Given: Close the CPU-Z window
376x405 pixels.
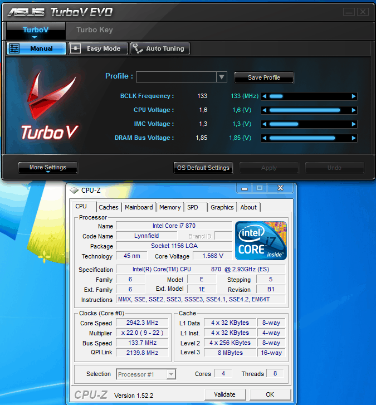Looking at the screenshot, I should coord(280,188).
